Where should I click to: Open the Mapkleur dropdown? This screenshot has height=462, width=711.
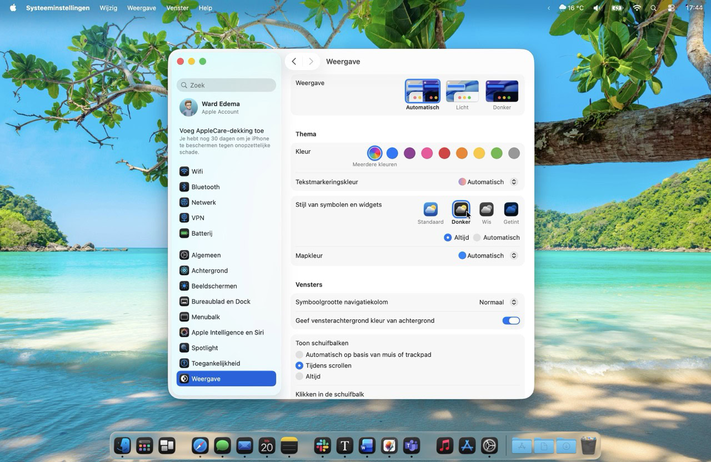(488, 256)
